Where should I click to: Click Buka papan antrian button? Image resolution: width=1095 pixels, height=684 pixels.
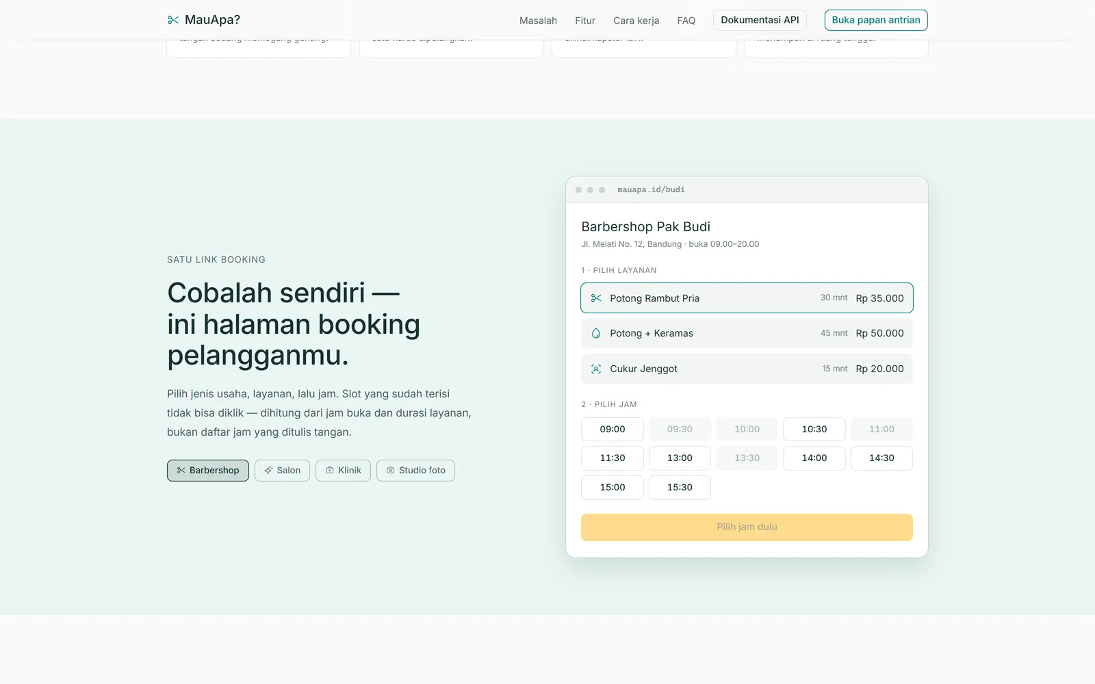pyautogui.click(x=876, y=20)
